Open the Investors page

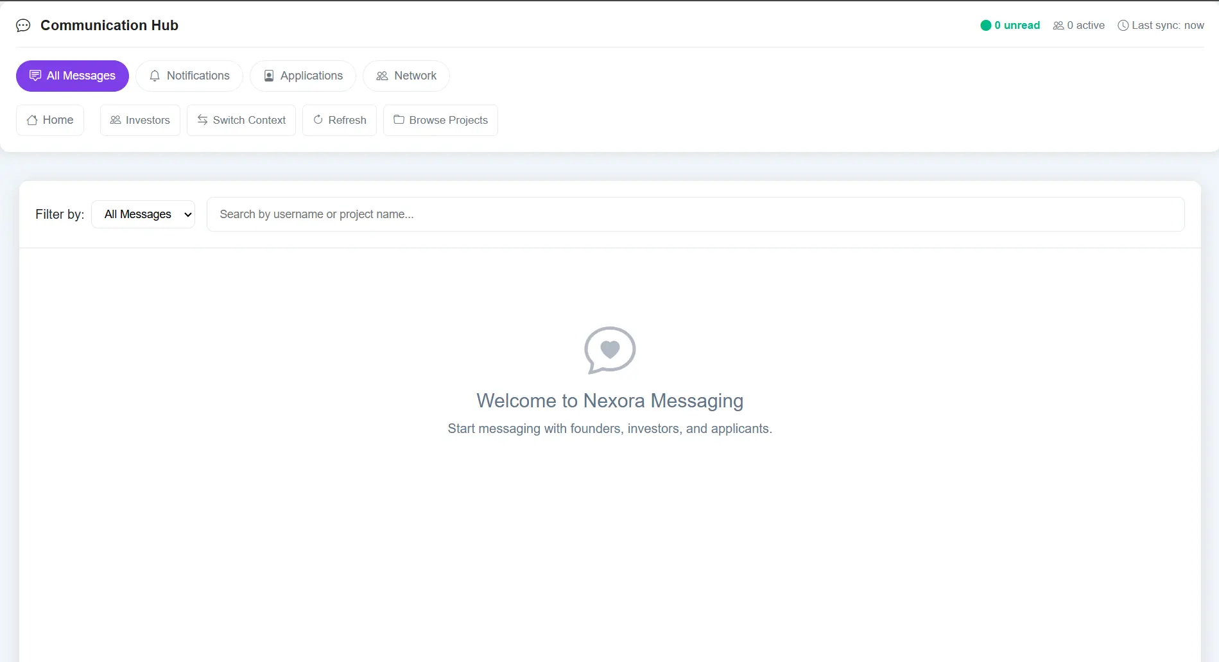coord(140,120)
